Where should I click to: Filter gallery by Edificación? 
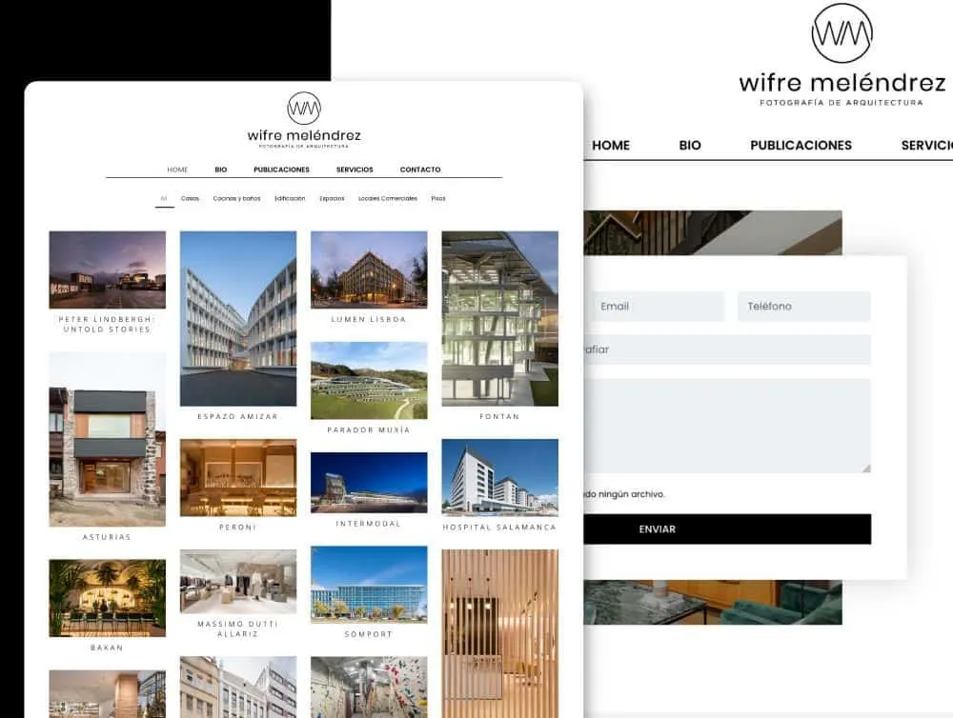290,199
